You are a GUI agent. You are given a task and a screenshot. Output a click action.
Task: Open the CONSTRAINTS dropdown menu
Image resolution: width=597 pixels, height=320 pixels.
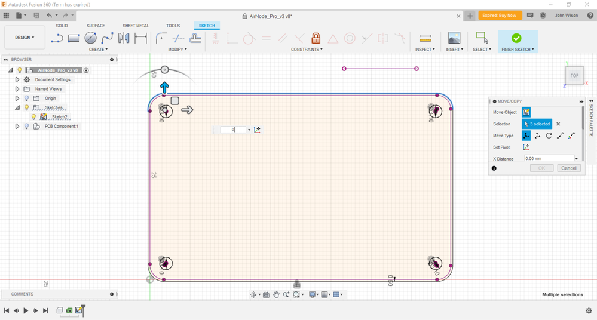click(x=307, y=50)
